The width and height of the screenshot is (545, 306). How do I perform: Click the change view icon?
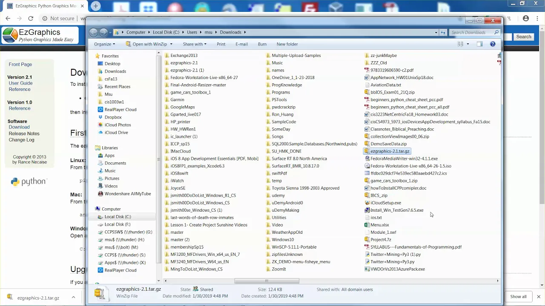point(460,44)
